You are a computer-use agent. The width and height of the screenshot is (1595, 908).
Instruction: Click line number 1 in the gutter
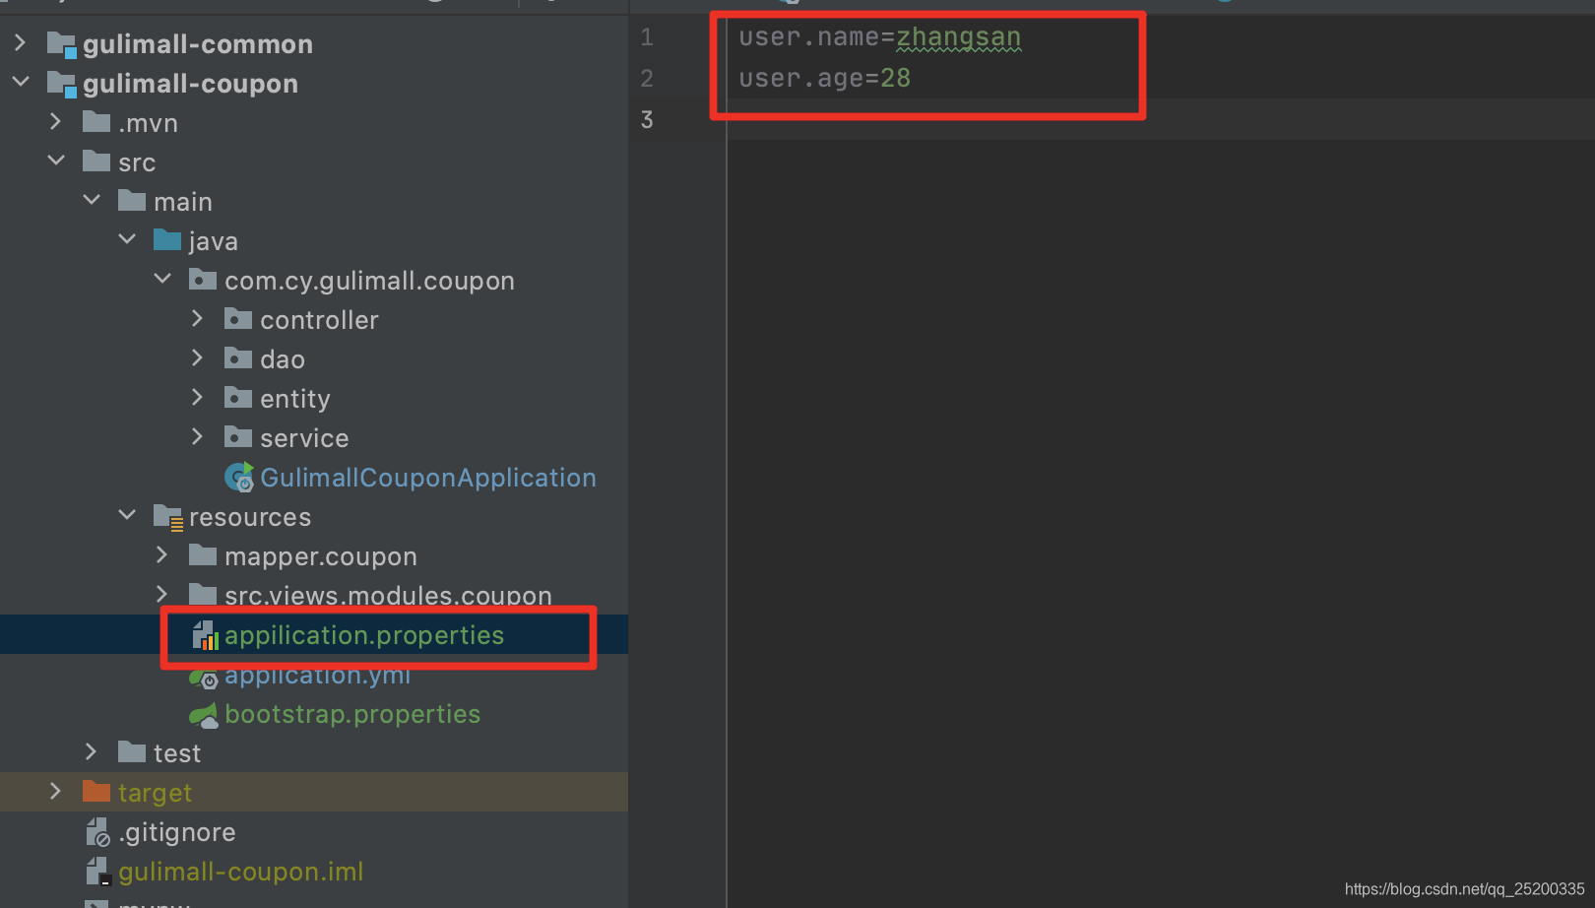click(647, 37)
